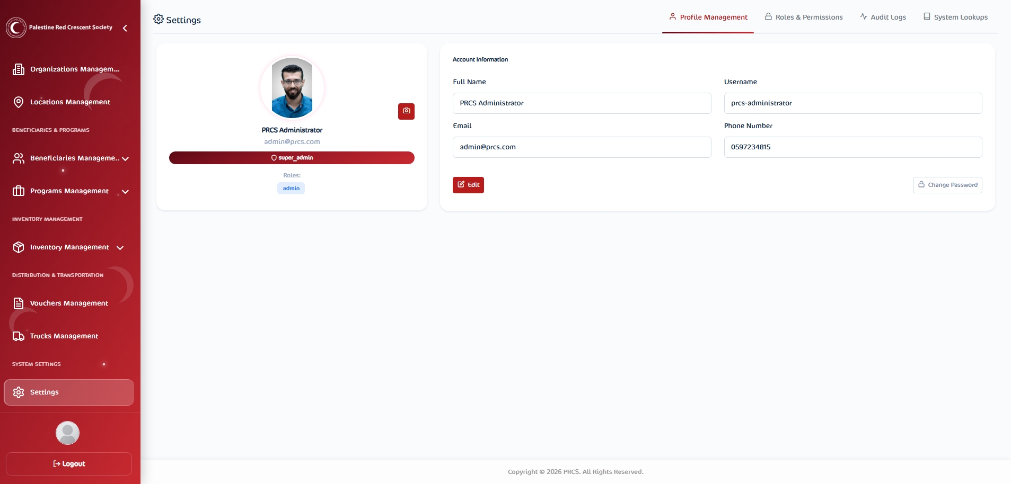Click the sidebar user avatar icon
The height and width of the screenshot is (484, 1011).
pyautogui.click(x=67, y=433)
